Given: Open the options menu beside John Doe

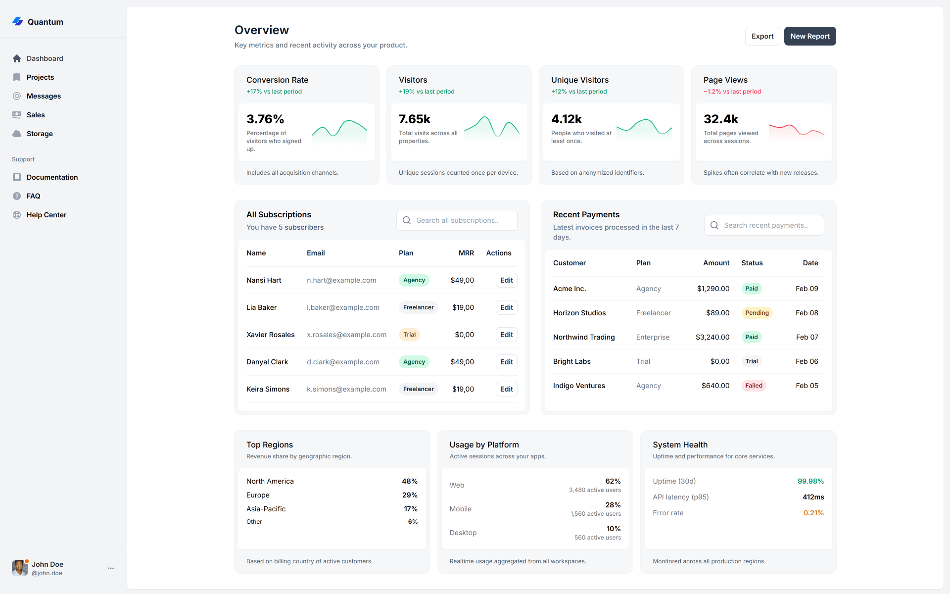Looking at the screenshot, I should tap(110, 568).
